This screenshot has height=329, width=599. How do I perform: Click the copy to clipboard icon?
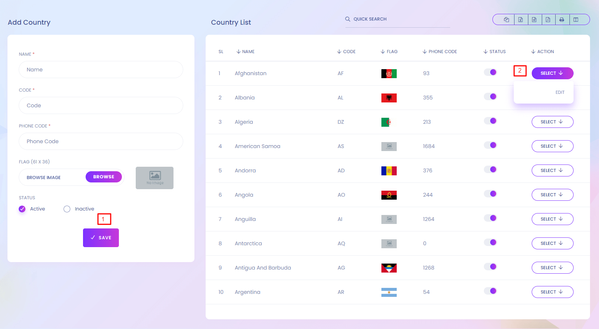coord(506,20)
